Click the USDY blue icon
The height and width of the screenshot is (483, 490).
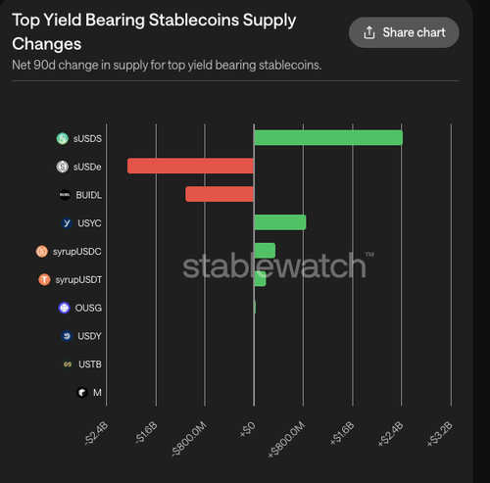[x=67, y=336]
